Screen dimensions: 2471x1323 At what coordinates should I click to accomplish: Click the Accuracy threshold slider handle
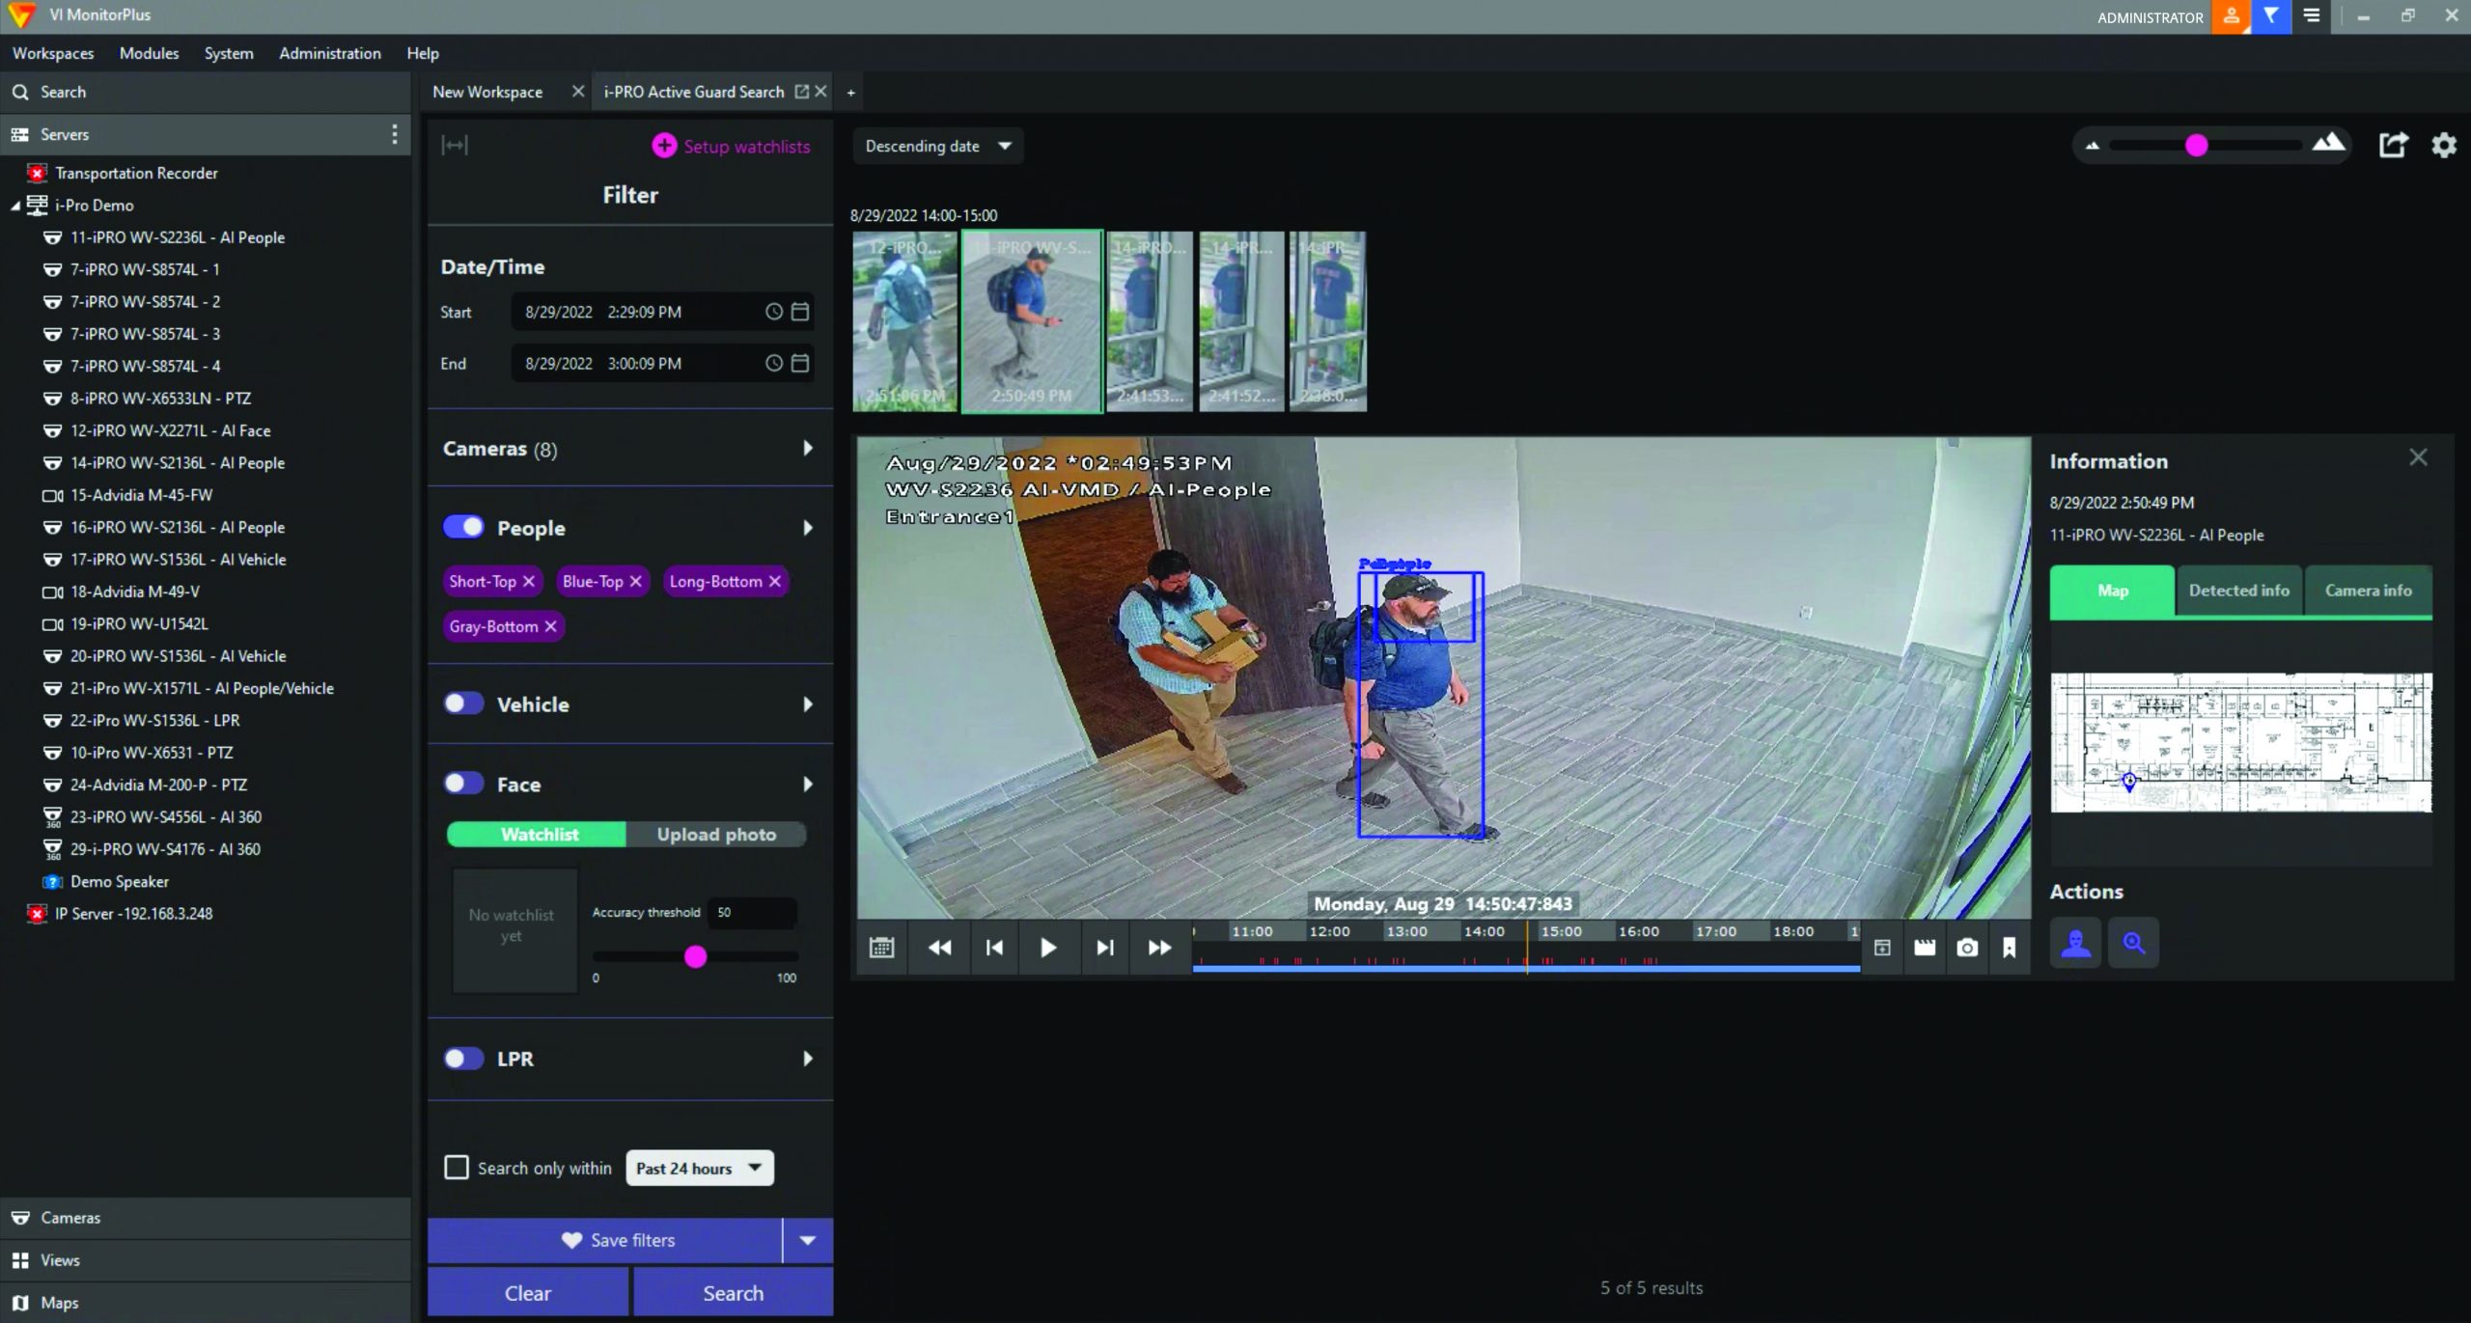tap(695, 957)
